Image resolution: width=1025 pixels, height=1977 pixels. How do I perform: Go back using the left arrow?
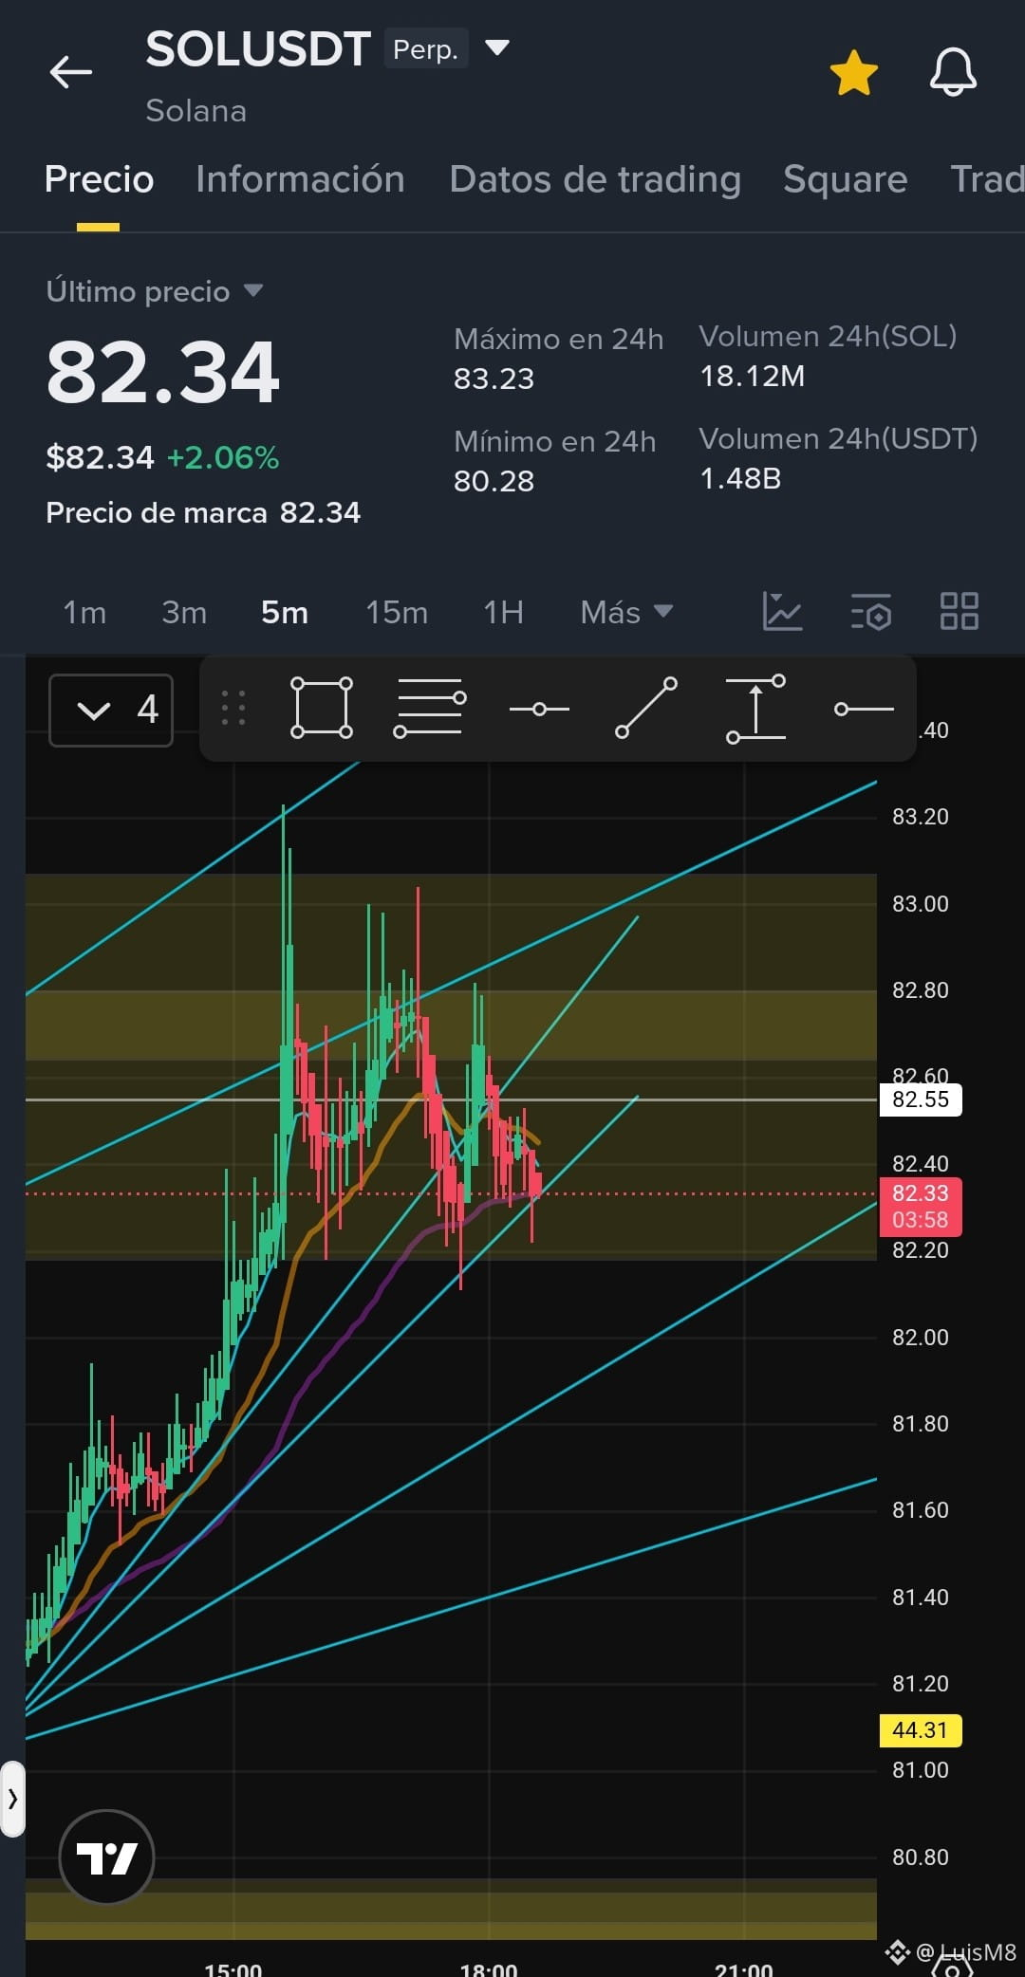click(71, 71)
